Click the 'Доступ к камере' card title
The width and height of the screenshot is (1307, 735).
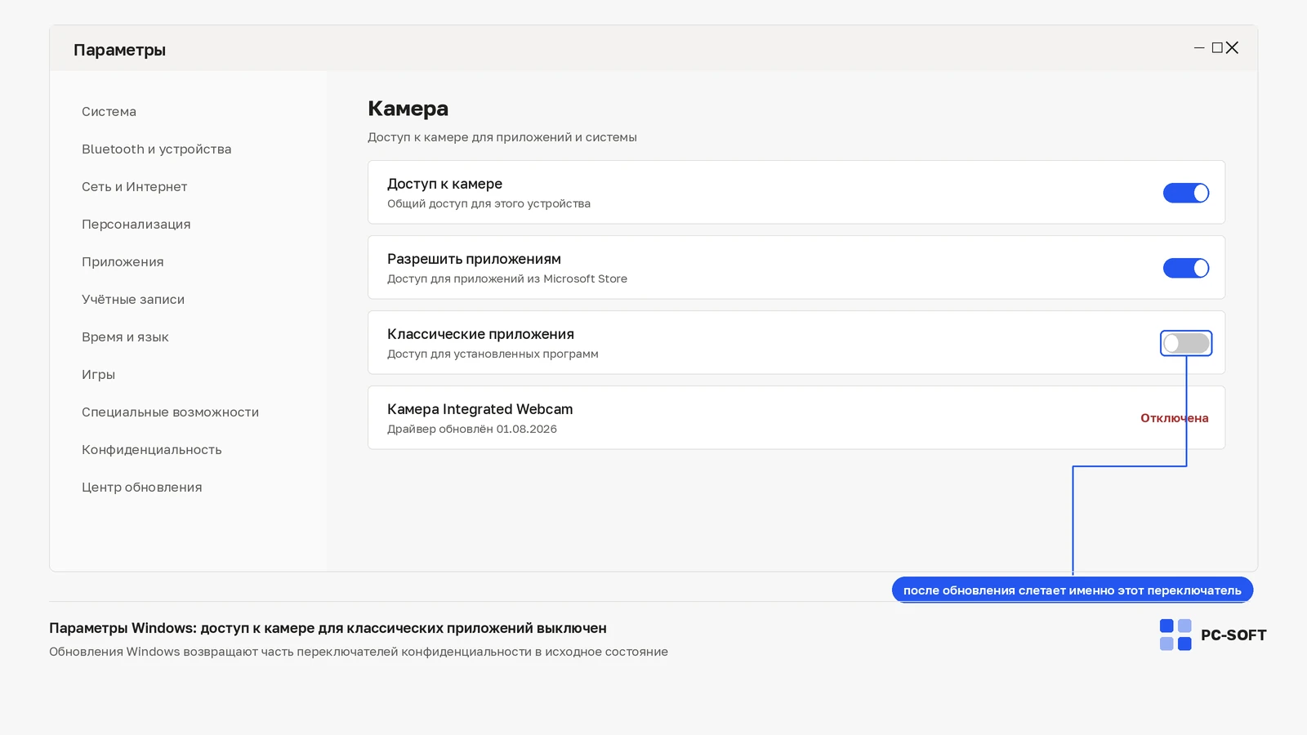[x=444, y=184]
